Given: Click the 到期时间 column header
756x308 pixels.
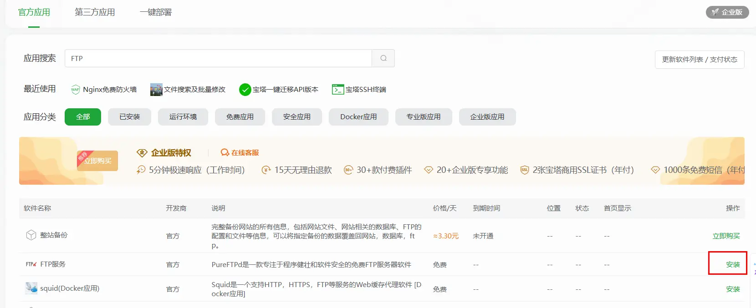Looking at the screenshot, I should pos(486,208).
